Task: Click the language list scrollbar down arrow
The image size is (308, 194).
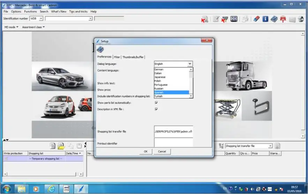Action: point(191,96)
